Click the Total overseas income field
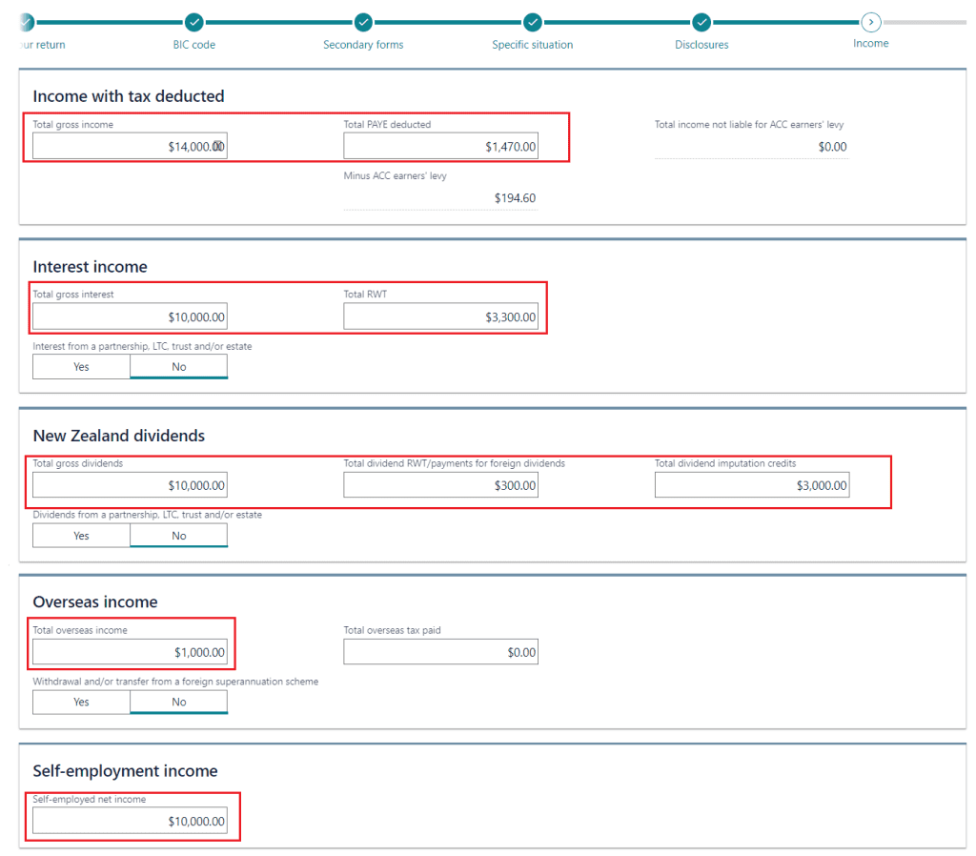 pos(130,652)
